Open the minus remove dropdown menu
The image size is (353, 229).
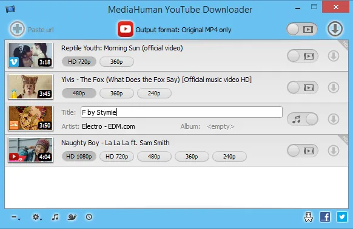click(16, 217)
